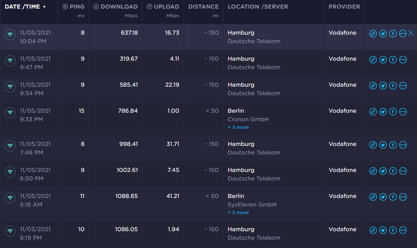Click the Wi-Fi icon of 9:33 PM row
417x248 pixels.
tap(10, 112)
